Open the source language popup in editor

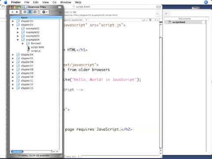[x=76, y=20]
